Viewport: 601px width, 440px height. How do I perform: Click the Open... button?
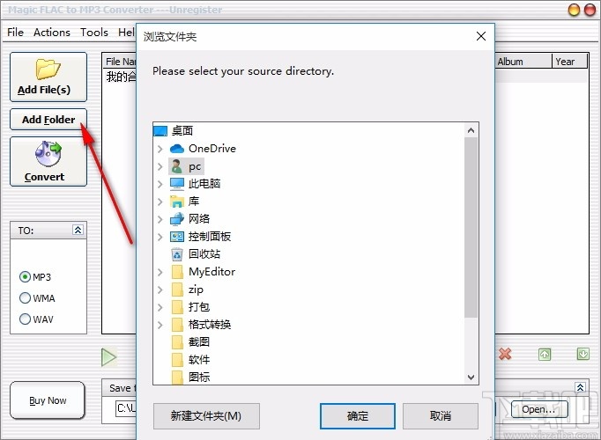[539, 409]
